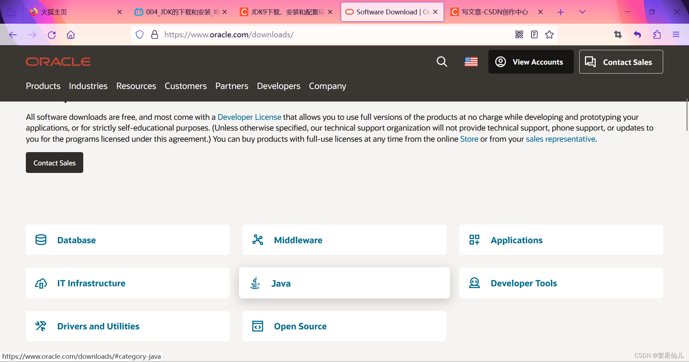Image resolution: width=689 pixels, height=362 pixels.
Task: Open the online Store link
Action: pos(469,139)
